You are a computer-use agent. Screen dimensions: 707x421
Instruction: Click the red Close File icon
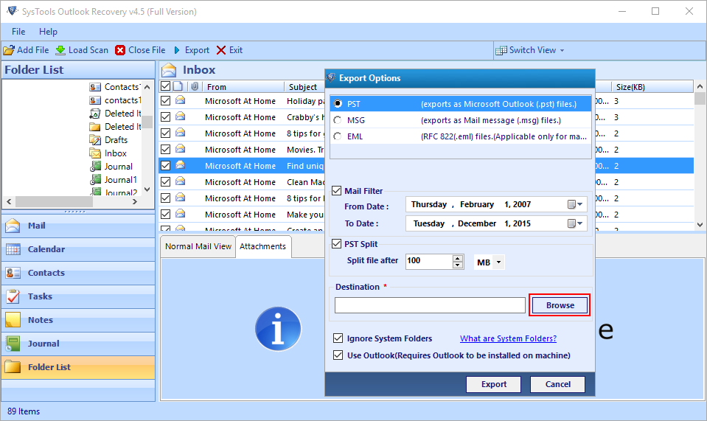(120, 50)
